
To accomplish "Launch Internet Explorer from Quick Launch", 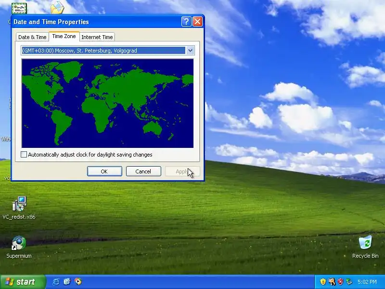I will pyautogui.click(x=56, y=281).
